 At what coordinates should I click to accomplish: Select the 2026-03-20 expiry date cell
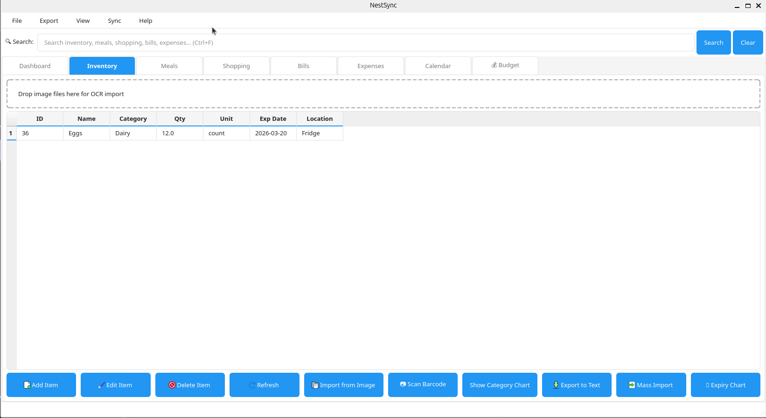[273, 133]
